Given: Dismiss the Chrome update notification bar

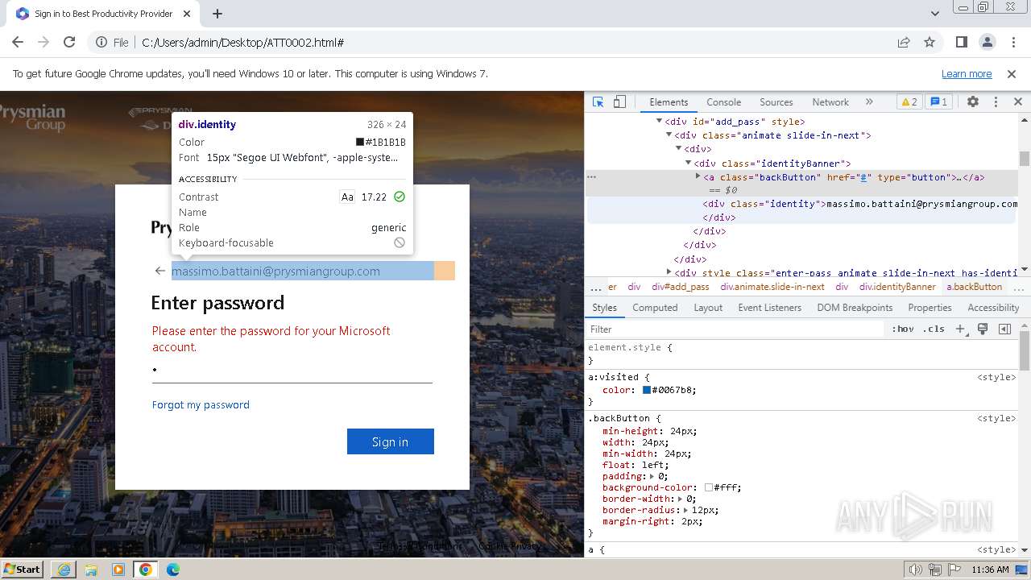Looking at the screenshot, I should coord(1012,74).
